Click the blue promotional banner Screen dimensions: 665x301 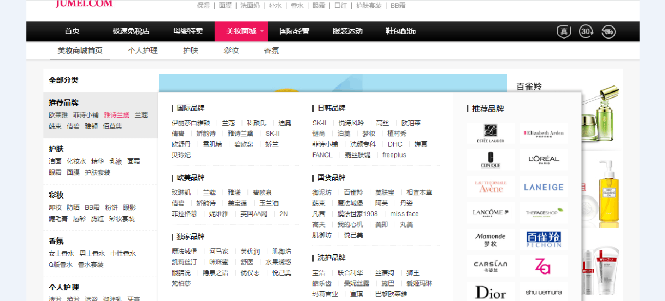click(x=333, y=83)
